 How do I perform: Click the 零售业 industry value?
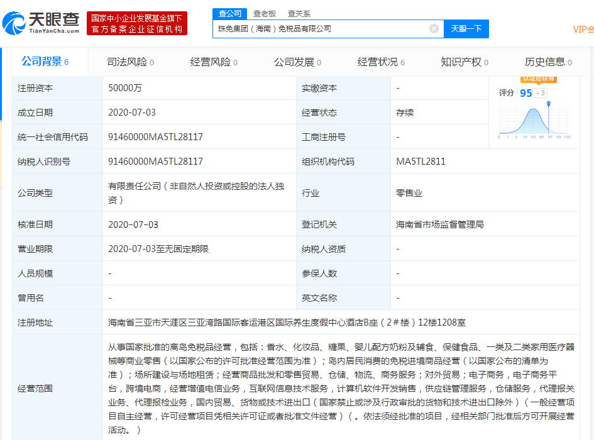click(x=409, y=193)
